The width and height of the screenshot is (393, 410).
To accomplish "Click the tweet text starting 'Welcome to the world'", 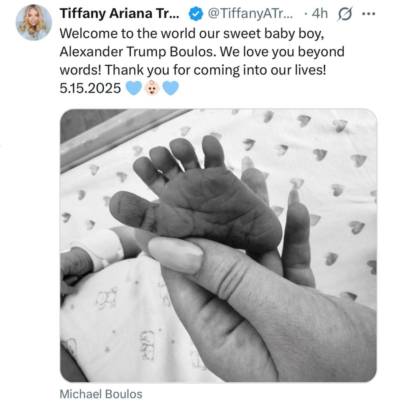I will coord(192,34).
